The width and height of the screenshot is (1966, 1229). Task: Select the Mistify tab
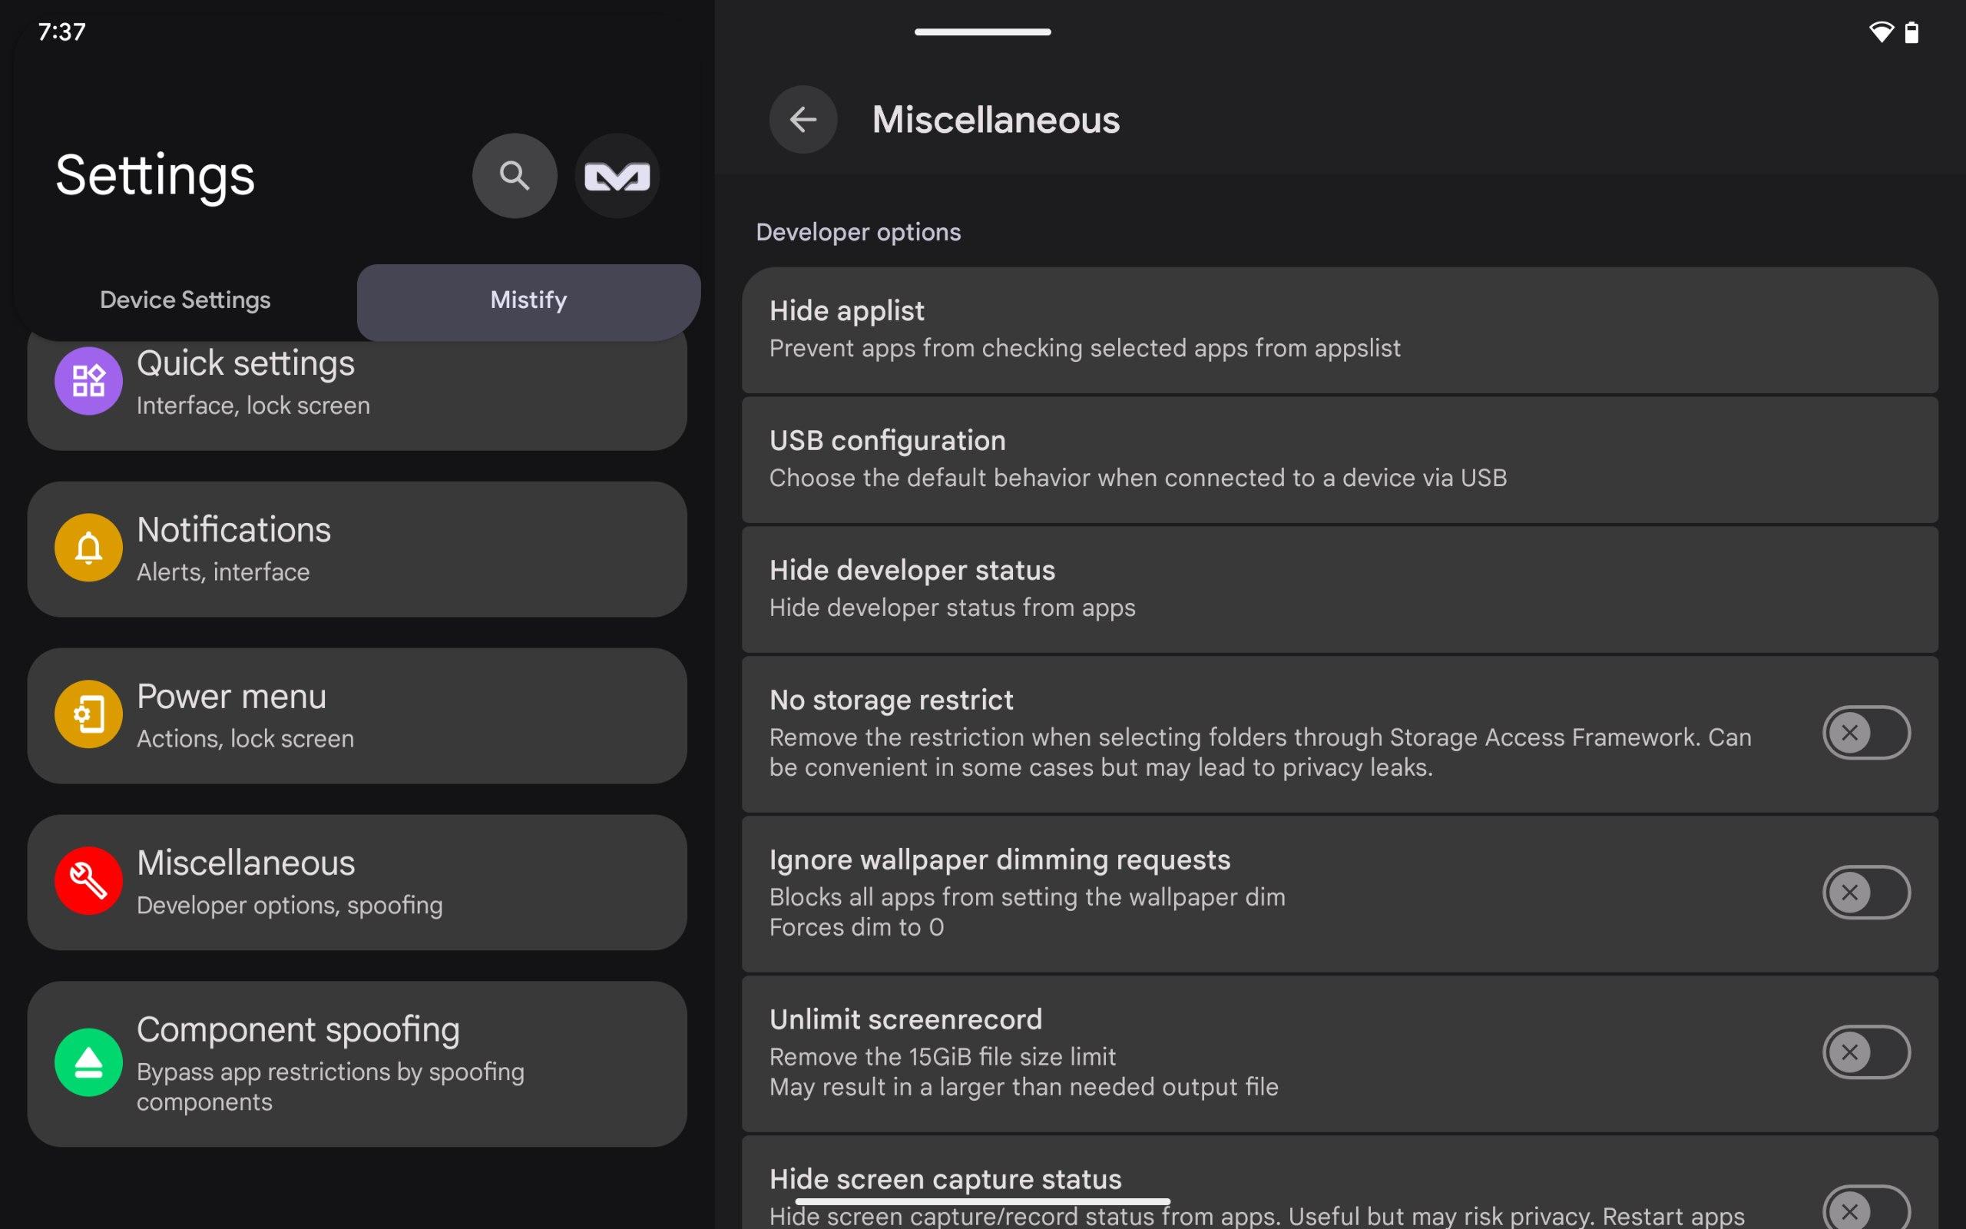[528, 300]
